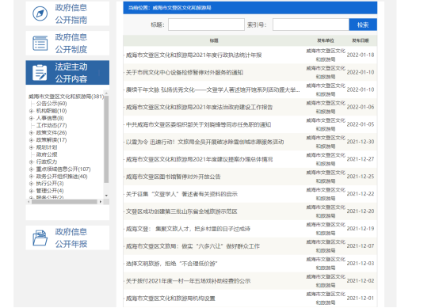Click the date 2022-01-18
Screen dimensions: 439x308
pos(361,55)
